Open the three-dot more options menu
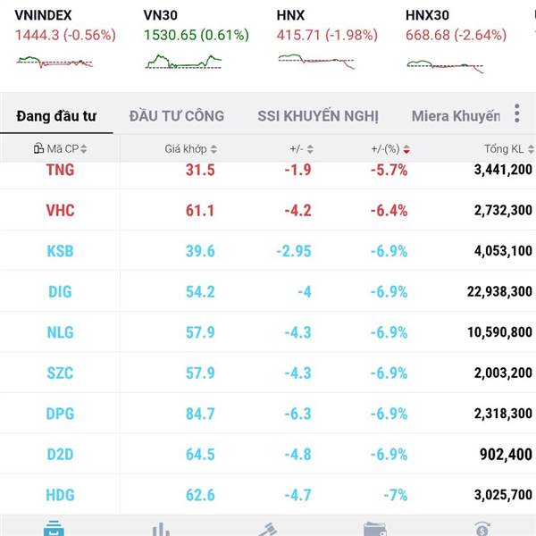Viewport: 536px width, 536px height. coord(516,114)
